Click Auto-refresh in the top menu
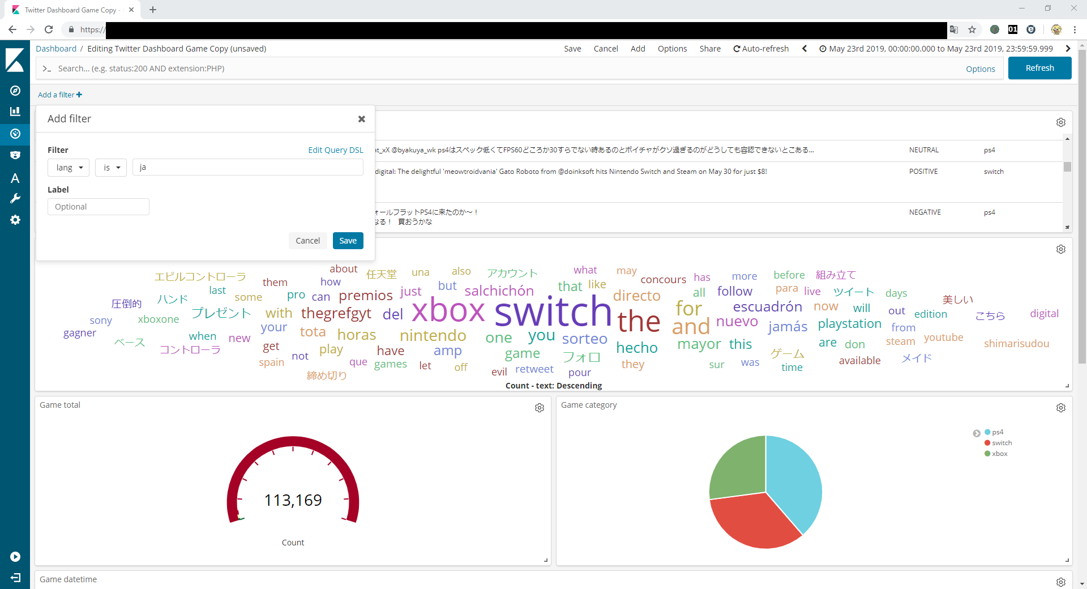 click(x=761, y=49)
